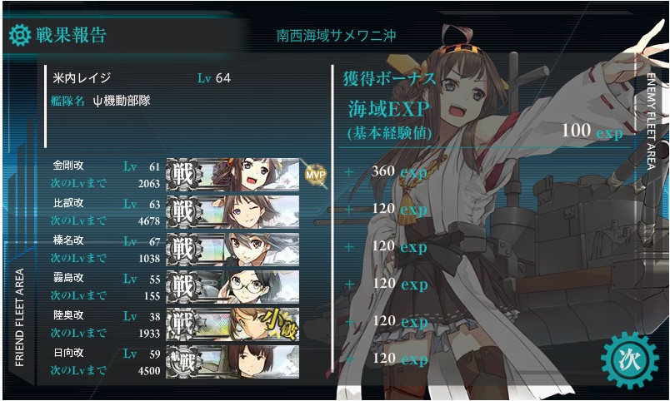Select the 霧島改 ship portrait banner

232,287
